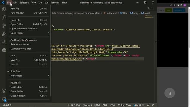Click the Log in button in browser

point(161,10)
